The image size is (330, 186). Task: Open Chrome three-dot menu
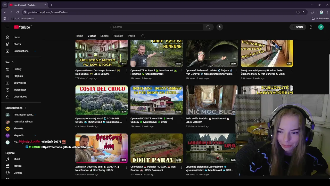pyautogui.click(x=327, y=12)
